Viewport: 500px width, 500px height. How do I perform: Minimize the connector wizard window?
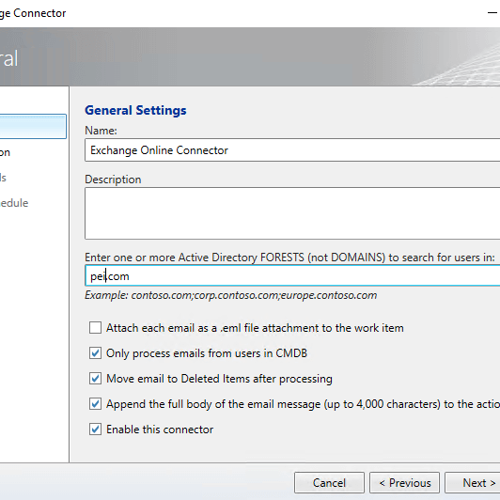(492, 13)
